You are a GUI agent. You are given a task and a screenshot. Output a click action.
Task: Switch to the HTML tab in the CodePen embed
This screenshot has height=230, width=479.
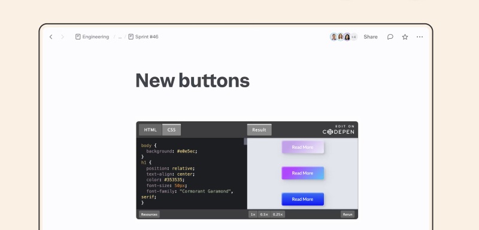[150, 130]
